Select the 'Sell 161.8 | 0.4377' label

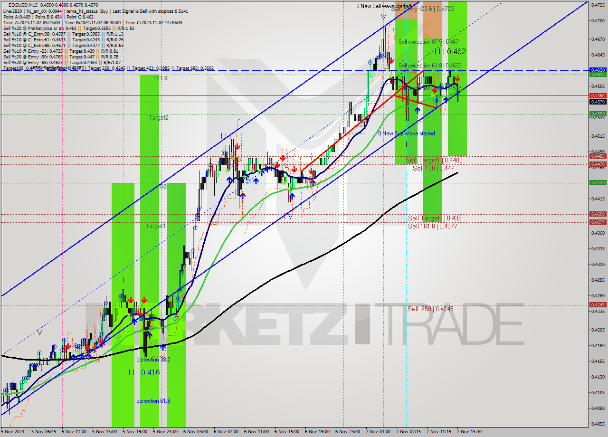coord(432,226)
